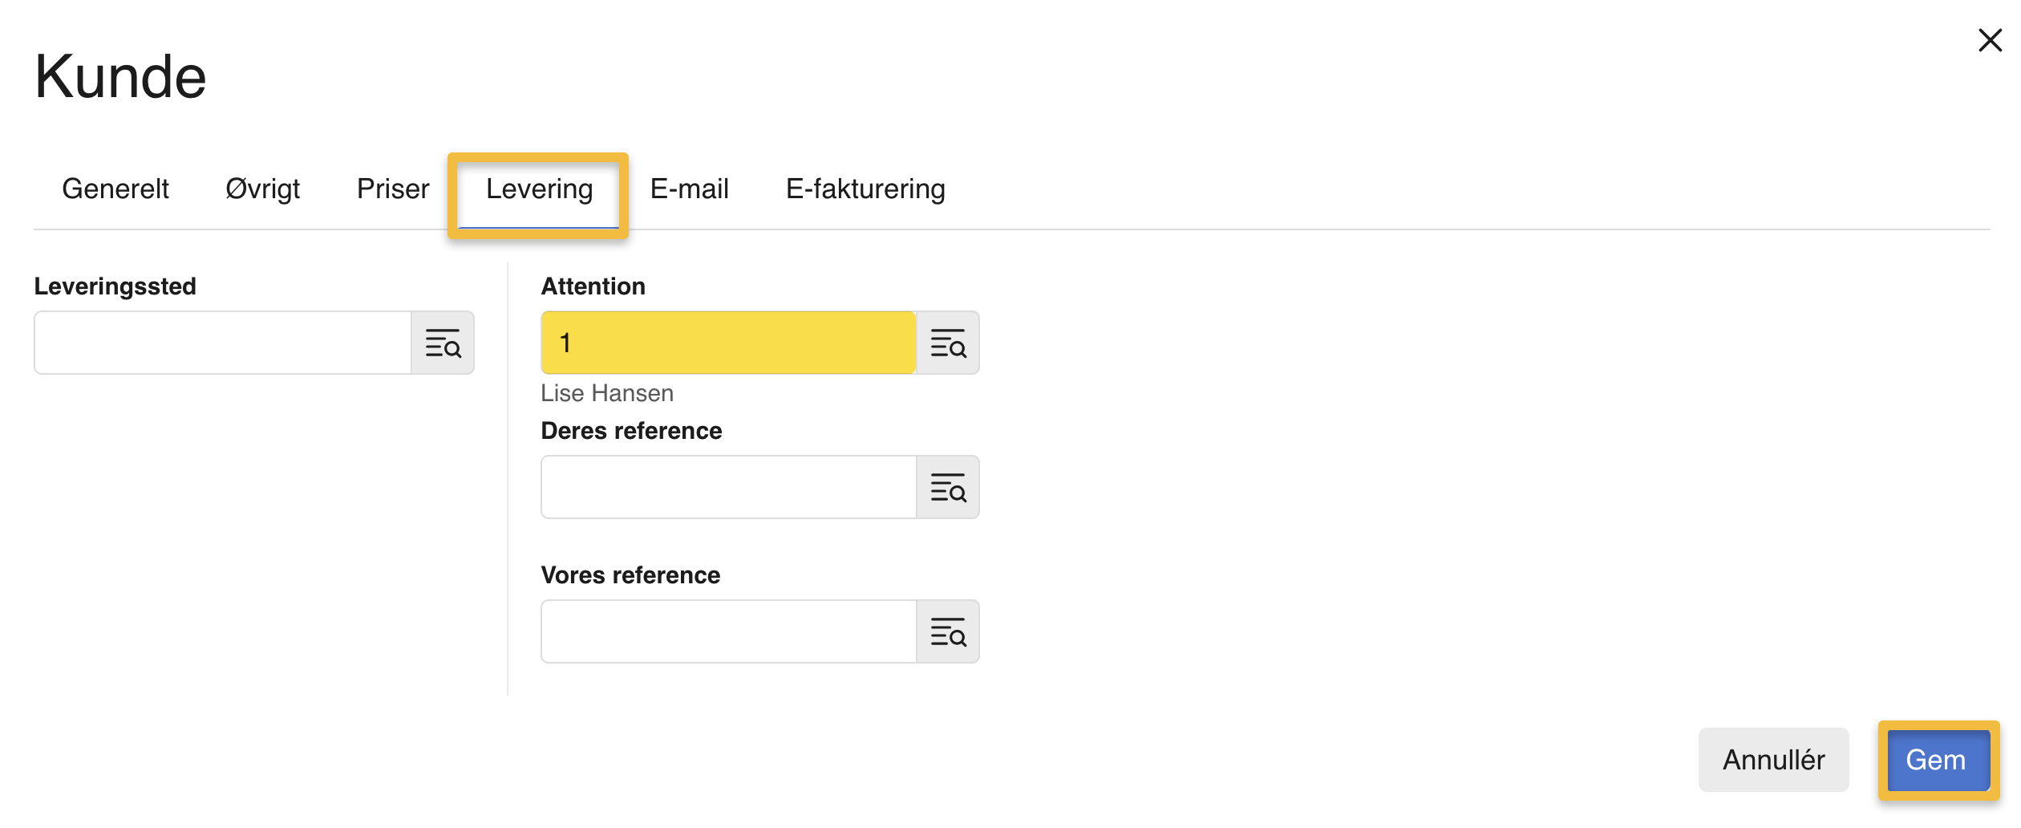Open the Vores reference lookup list
Viewport: 2021px width, 828px height.
pyautogui.click(x=950, y=631)
